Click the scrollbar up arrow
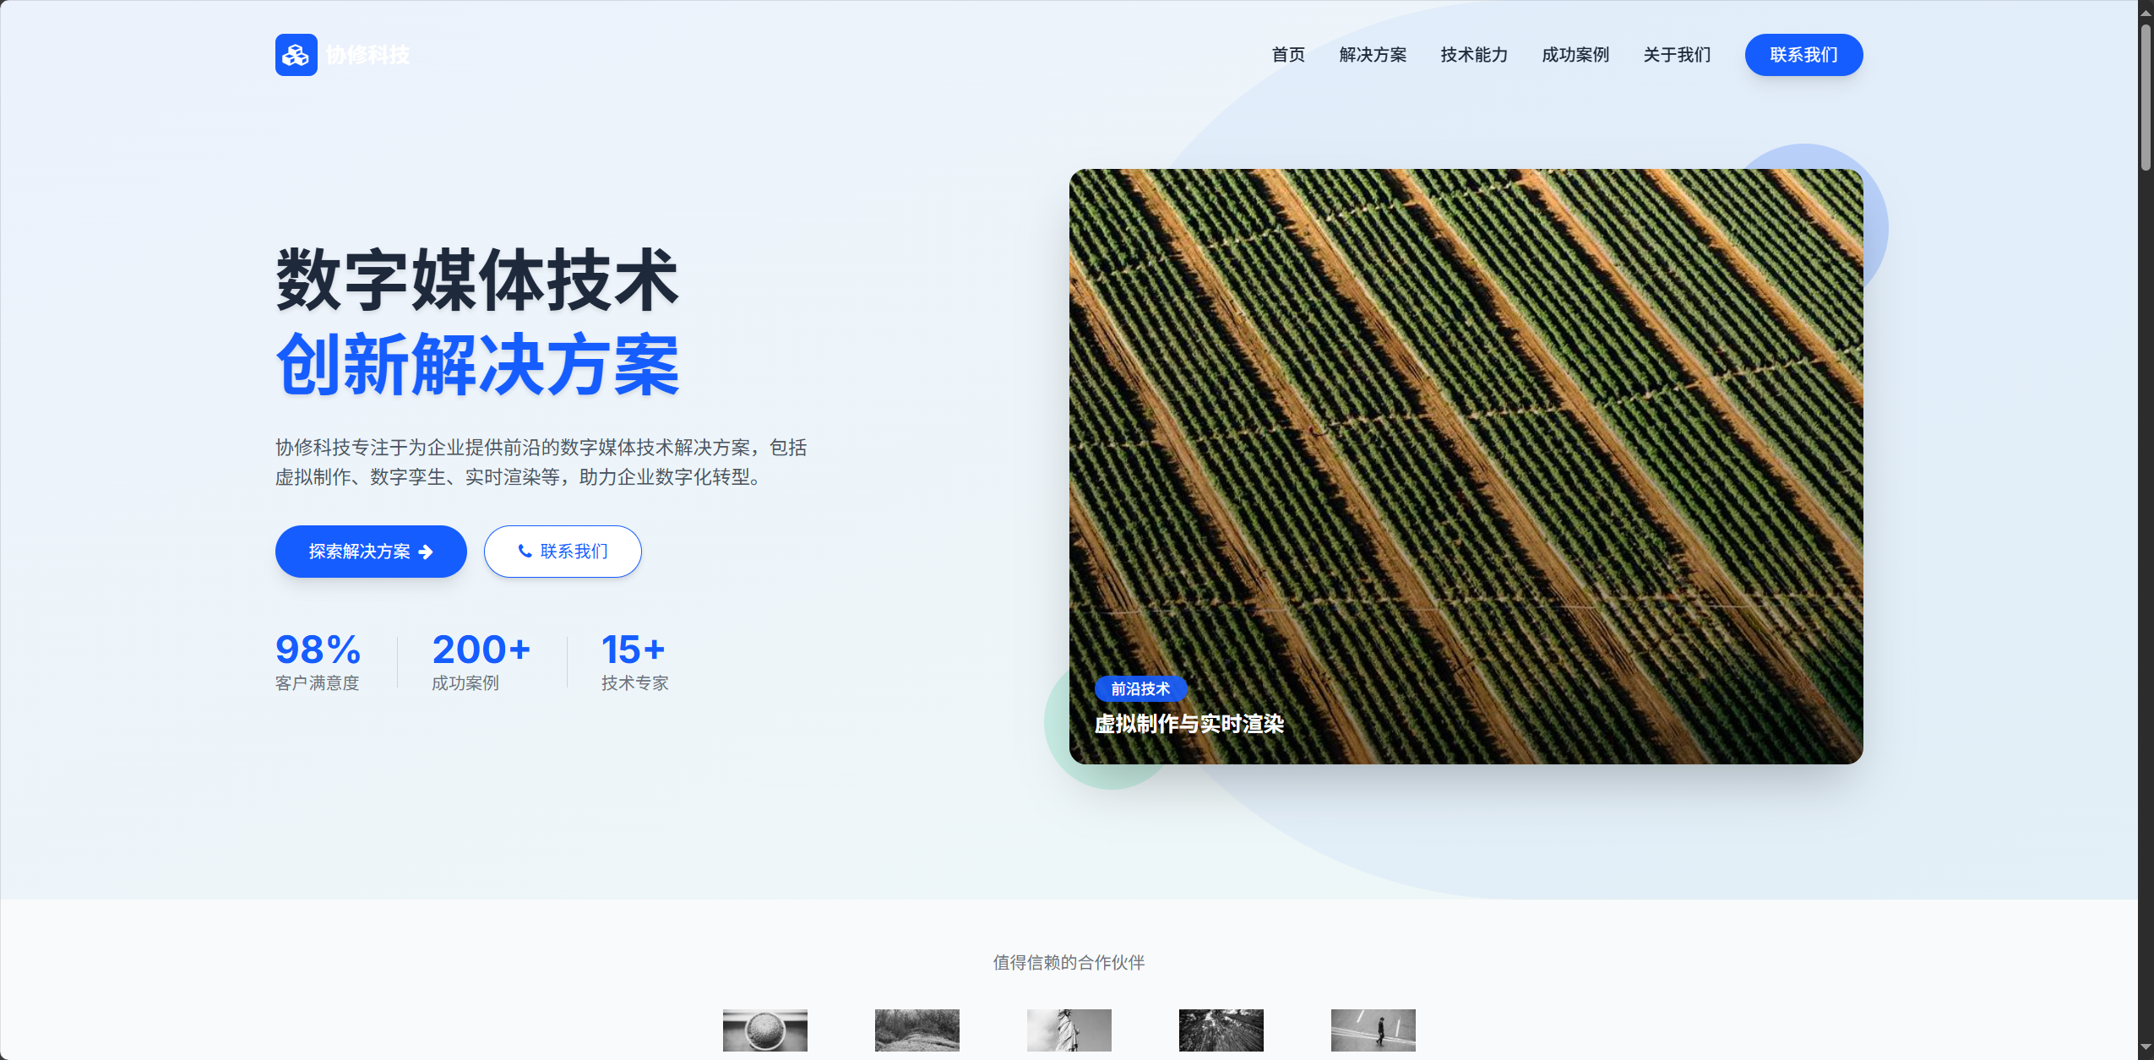2154x1060 pixels. [x=2146, y=12]
